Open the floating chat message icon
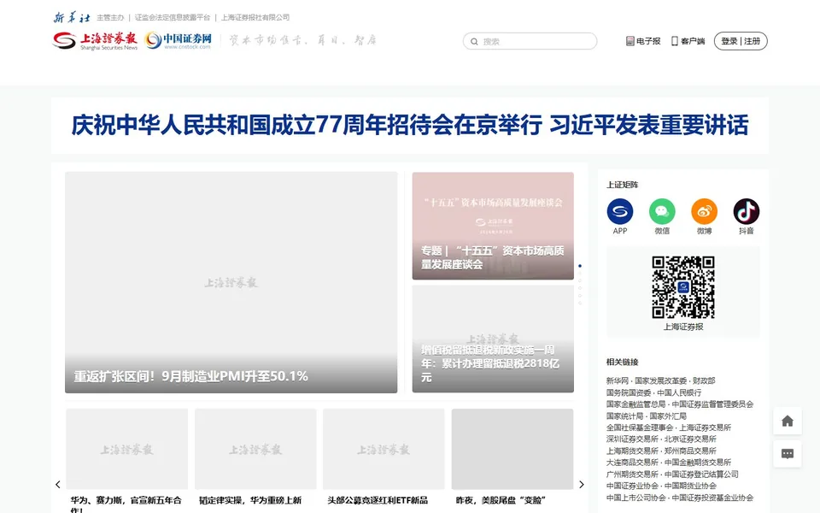This screenshot has height=513, width=820. (x=788, y=454)
